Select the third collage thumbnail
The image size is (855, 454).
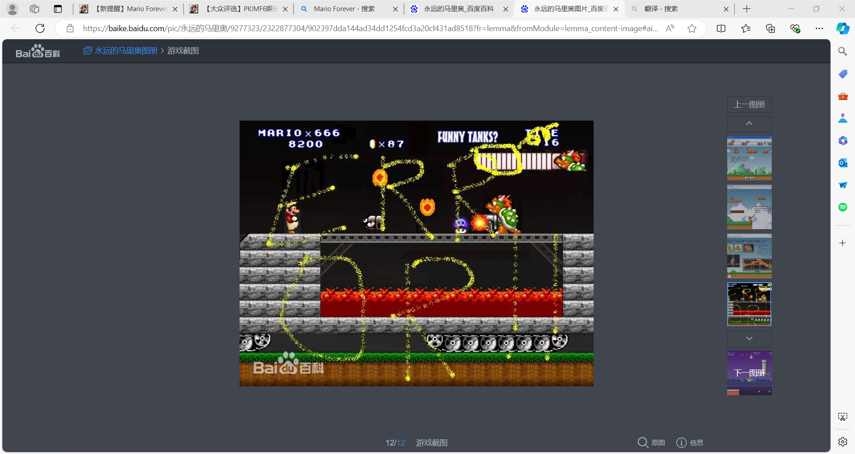[749, 256]
